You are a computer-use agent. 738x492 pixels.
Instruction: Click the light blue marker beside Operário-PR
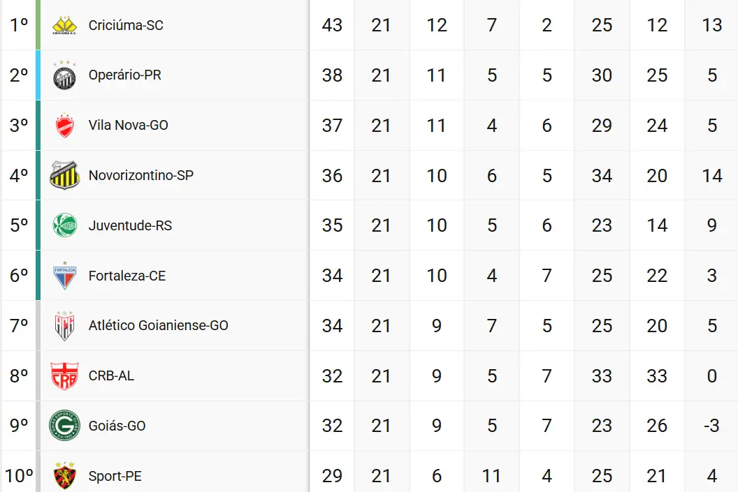tap(38, 75)
